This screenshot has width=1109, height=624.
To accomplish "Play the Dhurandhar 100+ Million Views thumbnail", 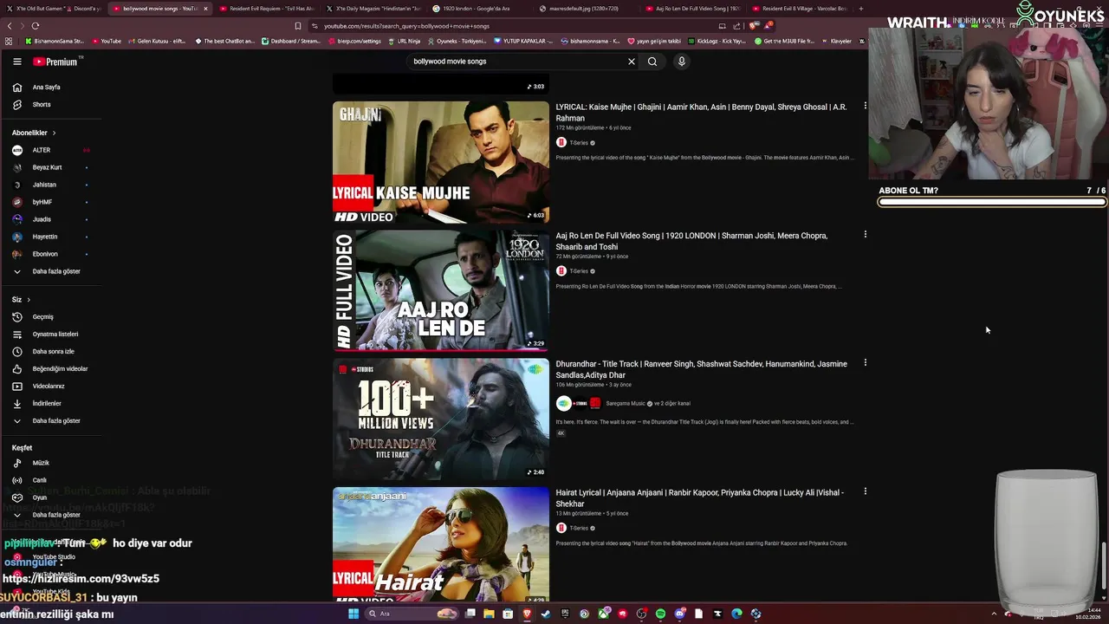I will 441,419.
